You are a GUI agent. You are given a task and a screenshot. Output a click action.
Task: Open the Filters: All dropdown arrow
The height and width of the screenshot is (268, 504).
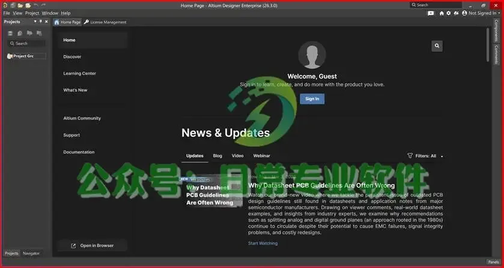coord(442,156)
